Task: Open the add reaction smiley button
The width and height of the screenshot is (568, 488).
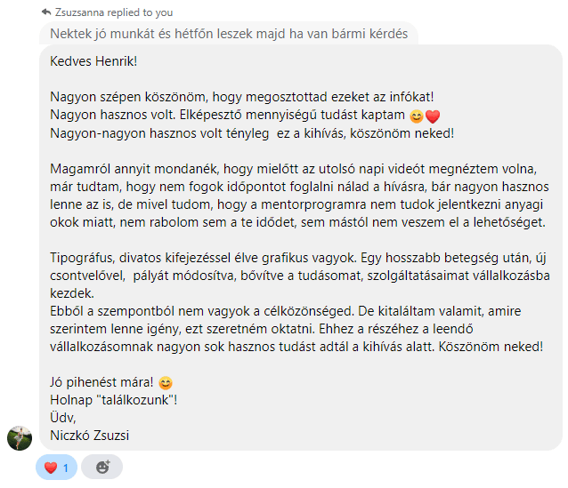Action: click(101, 467)
